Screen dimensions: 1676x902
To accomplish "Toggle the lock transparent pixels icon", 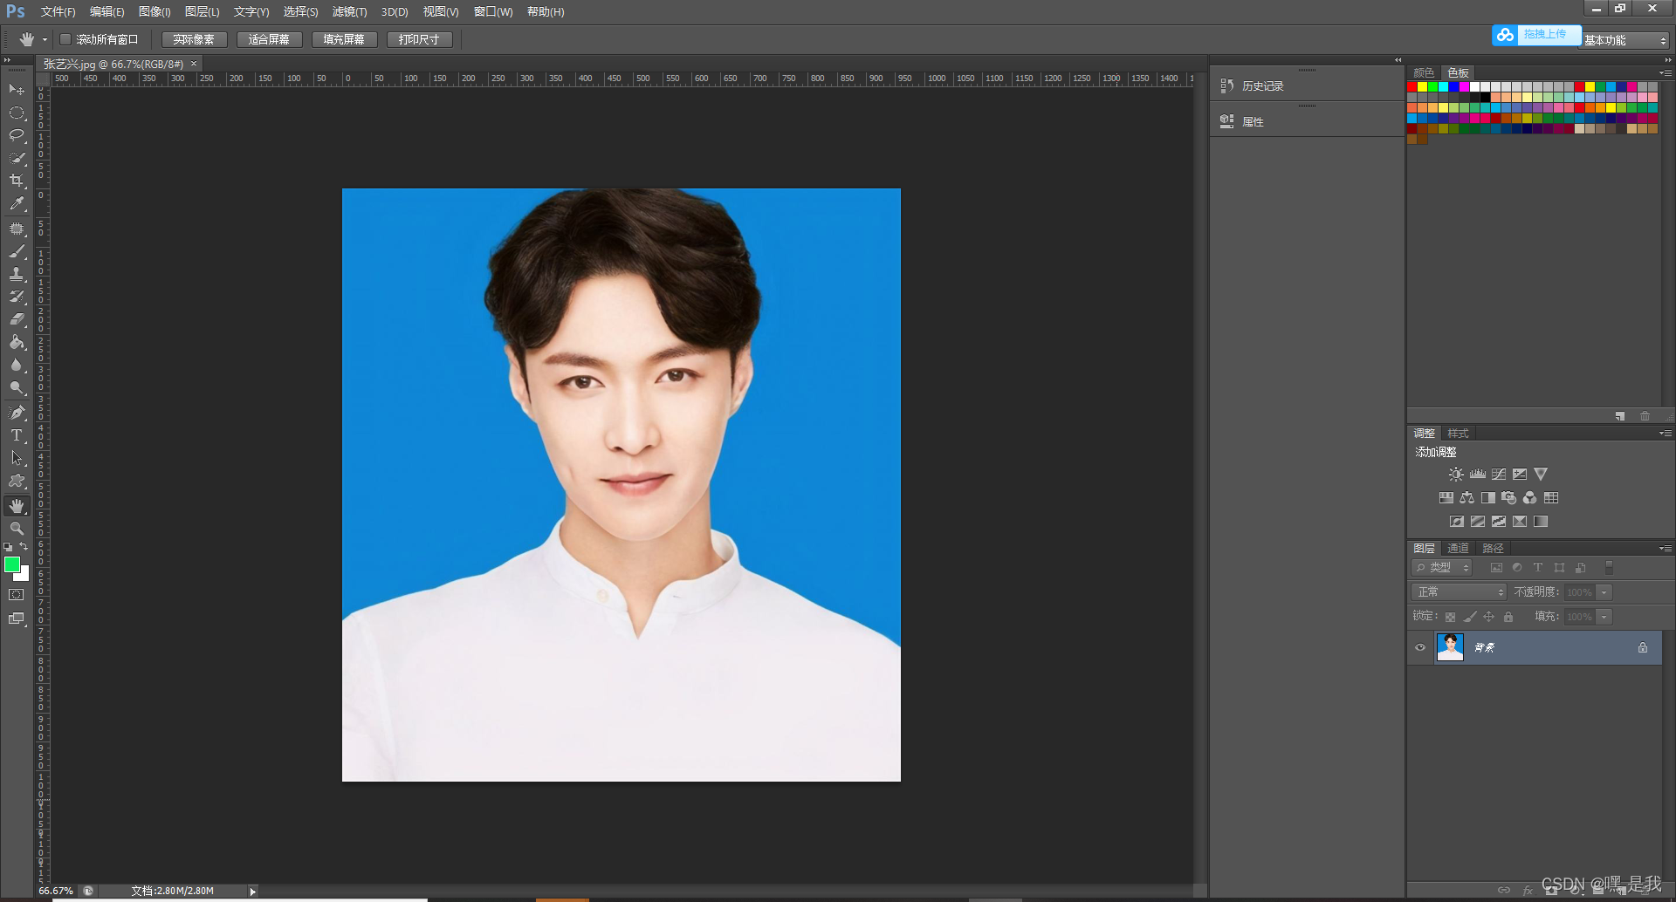I will point(1451,617).
